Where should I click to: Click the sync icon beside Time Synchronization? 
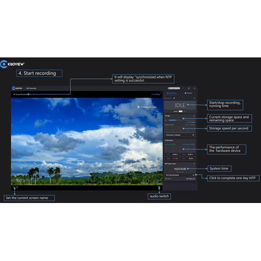point(193,175)
